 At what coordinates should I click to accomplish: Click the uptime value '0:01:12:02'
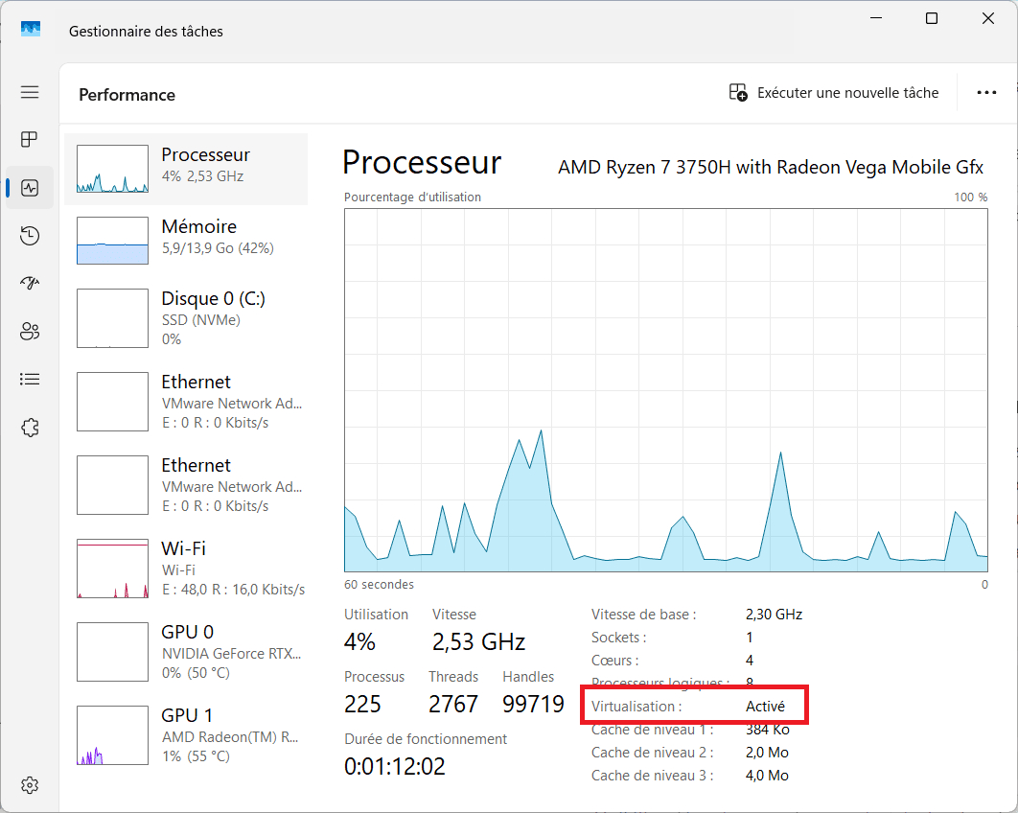395,767
